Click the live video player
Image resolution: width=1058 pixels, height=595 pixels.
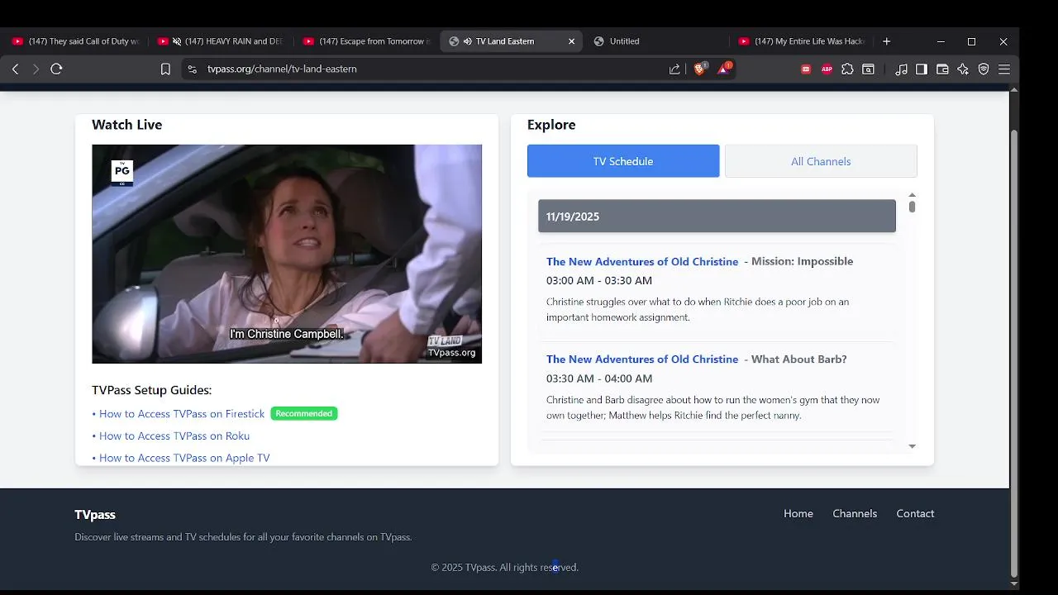tap(287, 254)
